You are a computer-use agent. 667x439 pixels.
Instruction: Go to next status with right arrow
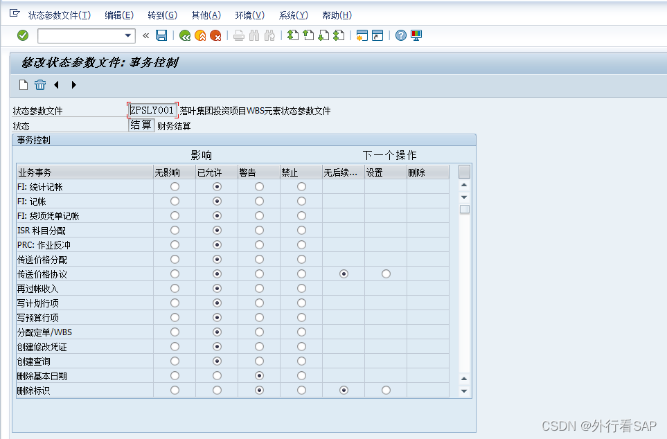(73, 84)
